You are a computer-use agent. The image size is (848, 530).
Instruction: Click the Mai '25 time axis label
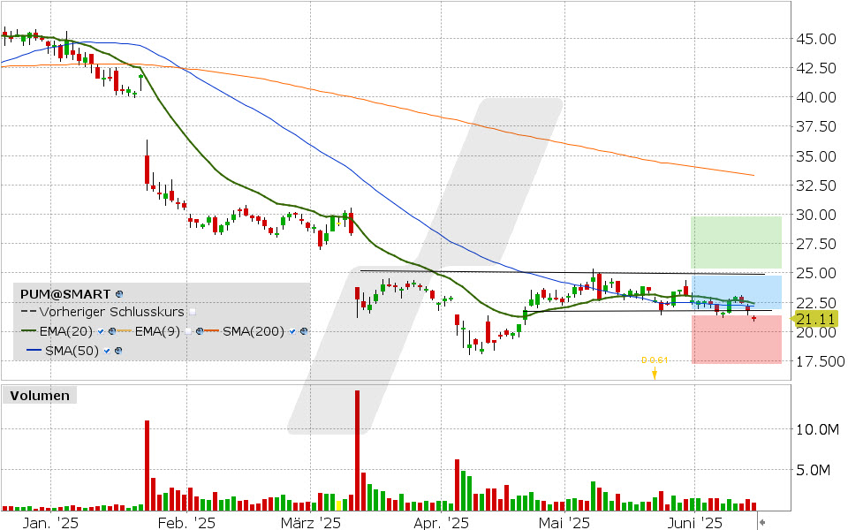click(x=564, y=523)
